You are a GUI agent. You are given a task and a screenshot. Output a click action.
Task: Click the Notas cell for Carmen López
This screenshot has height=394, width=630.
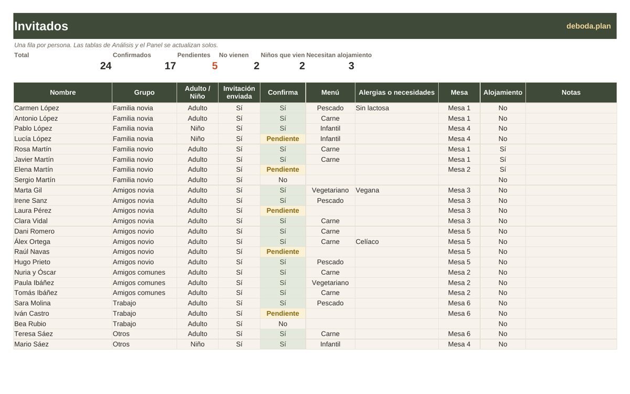coord(571,108)
